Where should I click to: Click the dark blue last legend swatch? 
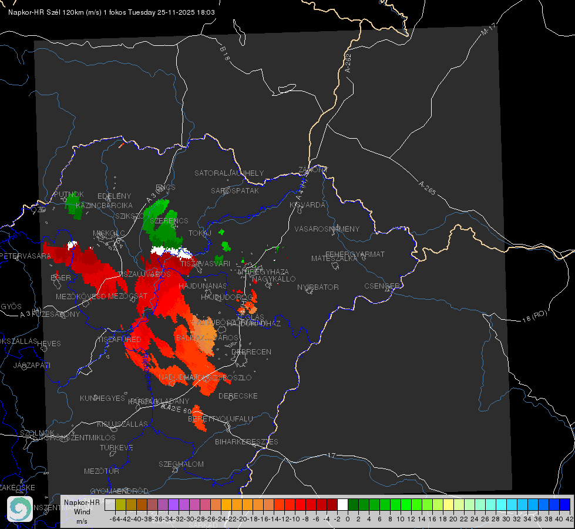(x=565, y=505)
